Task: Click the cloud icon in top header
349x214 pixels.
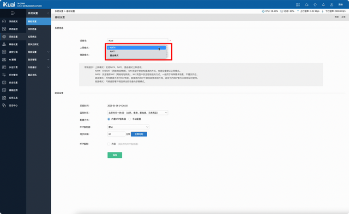Action: (x=306, y=4)
